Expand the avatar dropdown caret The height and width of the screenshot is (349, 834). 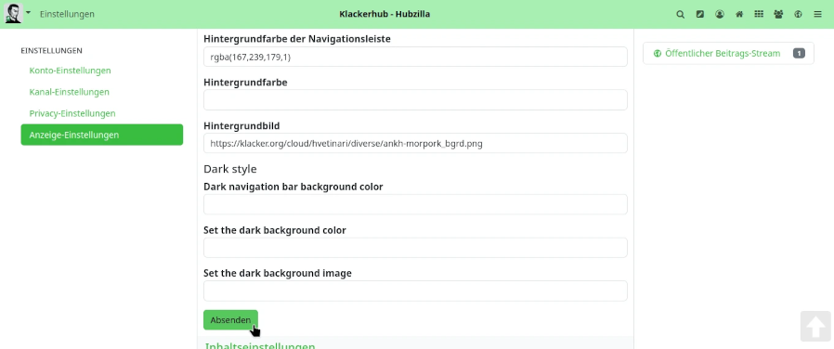click(x=28, y=12)
